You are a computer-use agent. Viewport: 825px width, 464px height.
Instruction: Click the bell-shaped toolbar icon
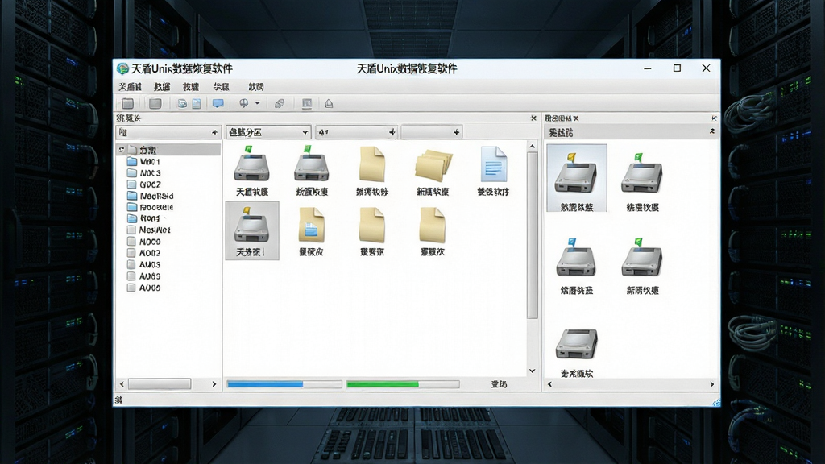pos(329,103)
